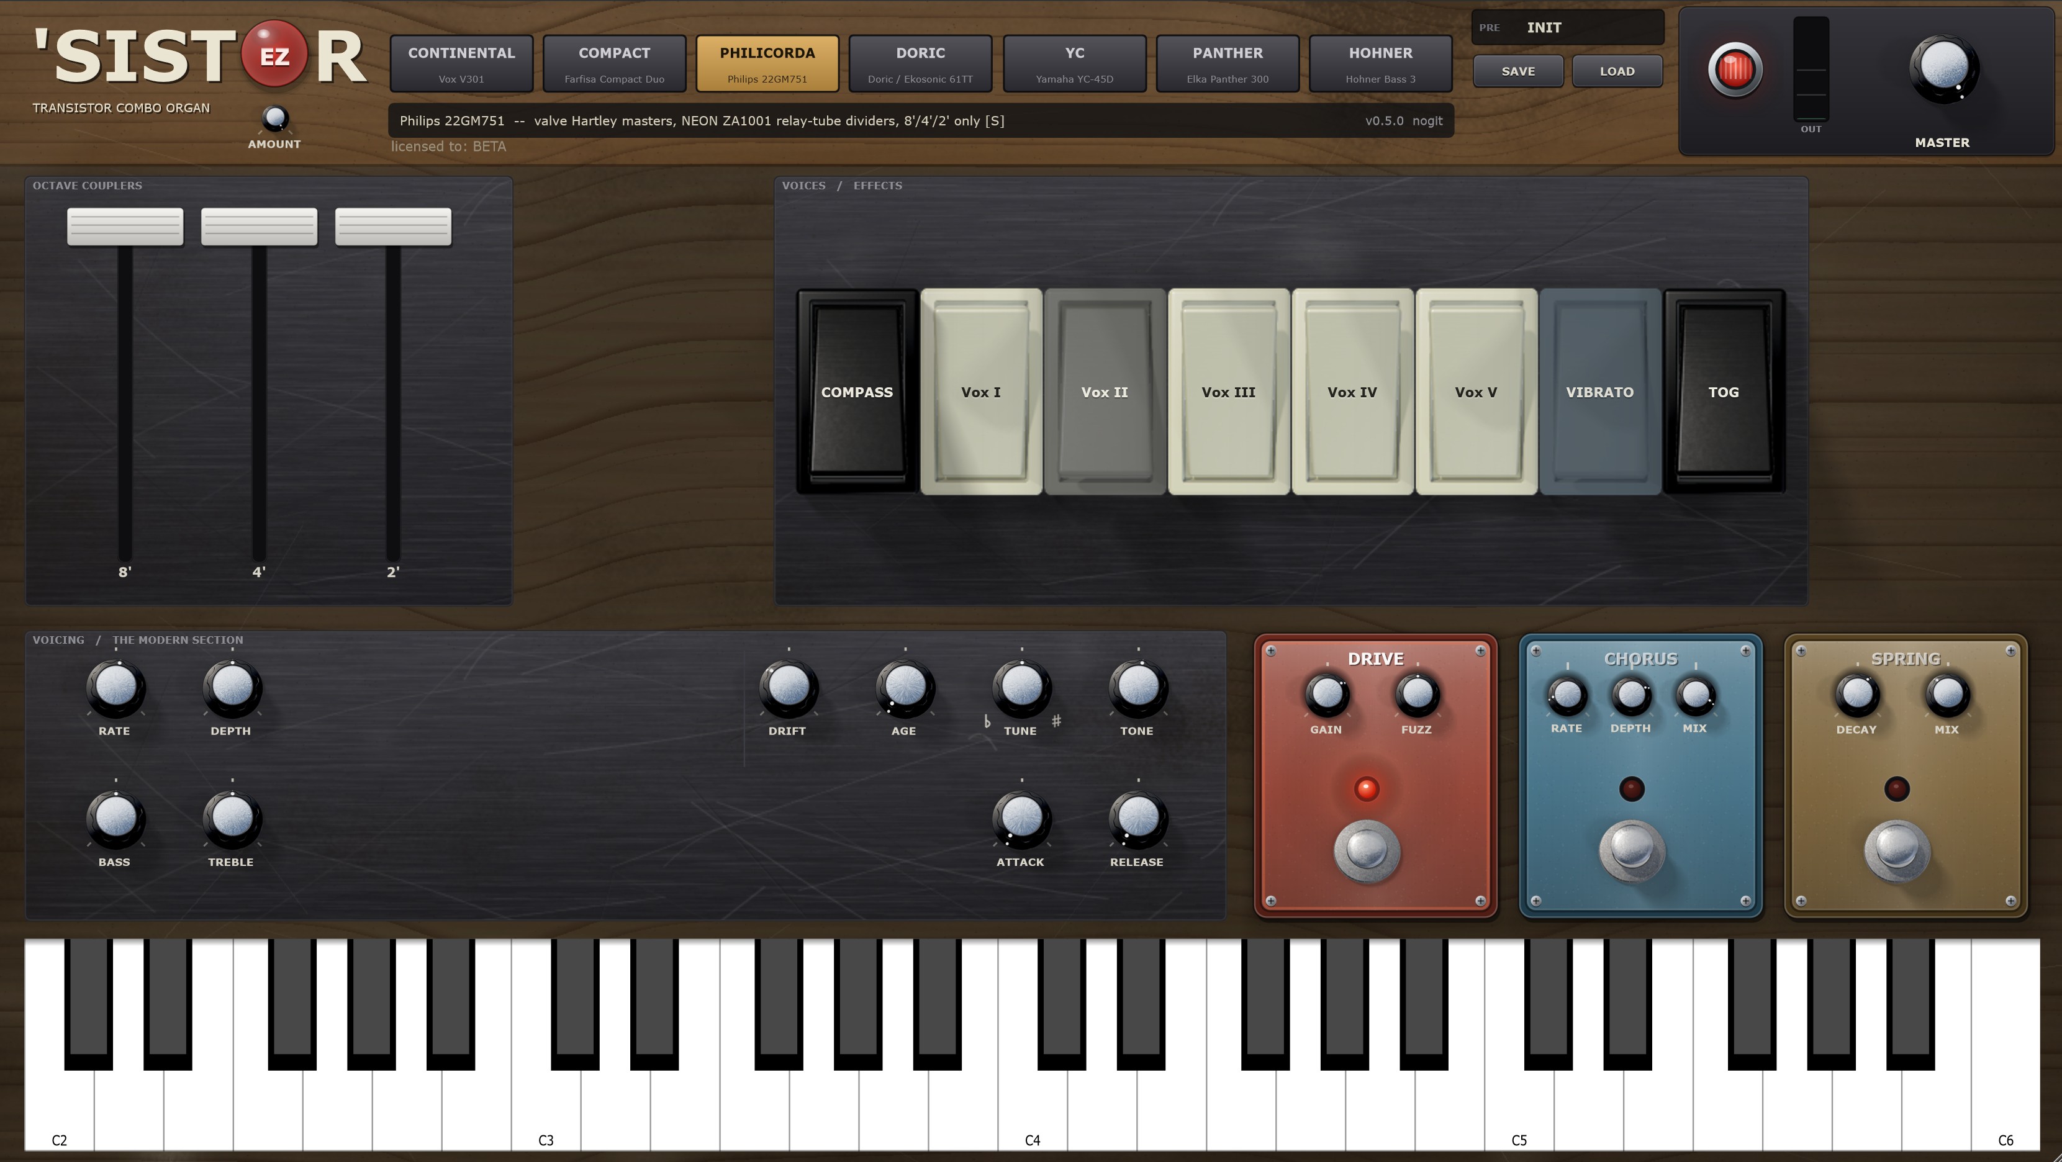Click the 4' octave coupler drawbar handle
Screen dimensions: 2062x1162
coord(260,227)
